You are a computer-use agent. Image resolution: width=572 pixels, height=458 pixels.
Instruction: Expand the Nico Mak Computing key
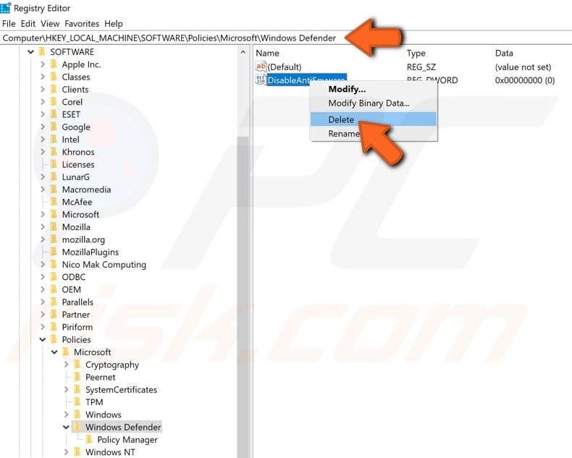click(x=43, y=264)
